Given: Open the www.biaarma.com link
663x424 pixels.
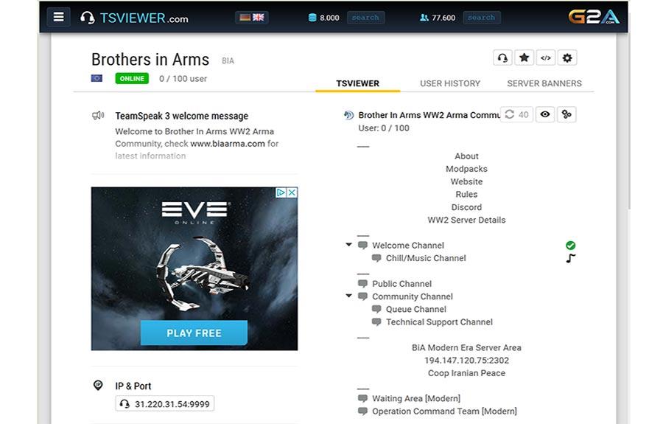Looking at the screenshot, I should [x=228, y=144].
